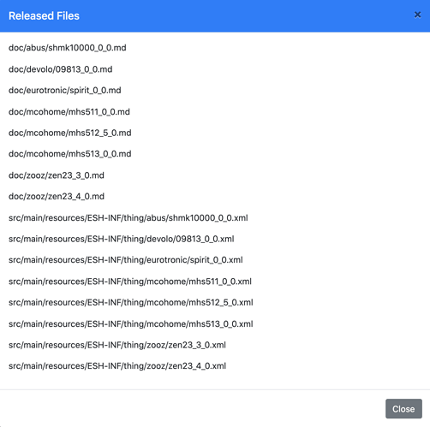The image size is (430, 427).
Task: Select doc/zooz/zen23_3_0.md entry
Action: pyautogui.click(x=57, y=175)
